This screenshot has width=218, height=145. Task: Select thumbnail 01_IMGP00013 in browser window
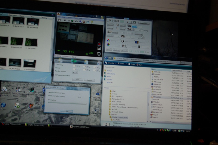pyautogui.click(x=17, y=43)
